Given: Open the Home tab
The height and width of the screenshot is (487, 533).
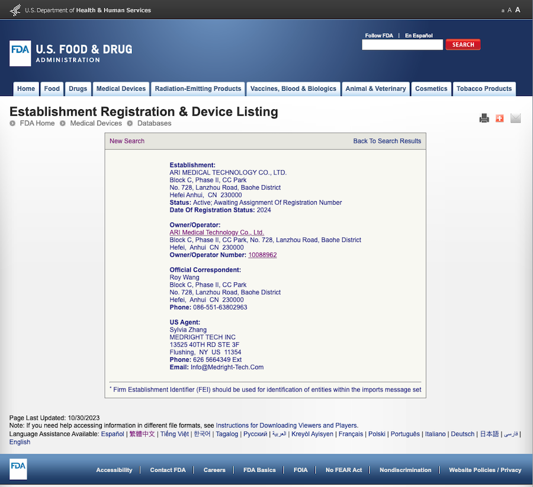Looking at the screenshot, I should click(x=26, y=89).
